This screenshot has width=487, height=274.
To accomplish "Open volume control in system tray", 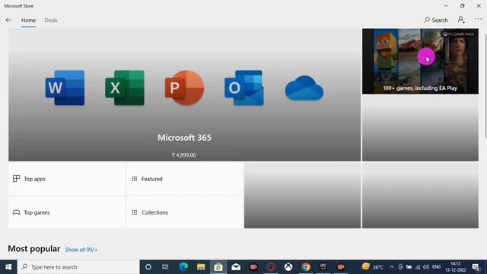I will (x=426, y=267).
